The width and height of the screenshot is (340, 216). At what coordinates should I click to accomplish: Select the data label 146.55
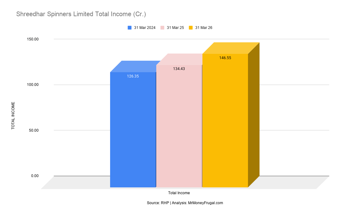click(225, 58)
